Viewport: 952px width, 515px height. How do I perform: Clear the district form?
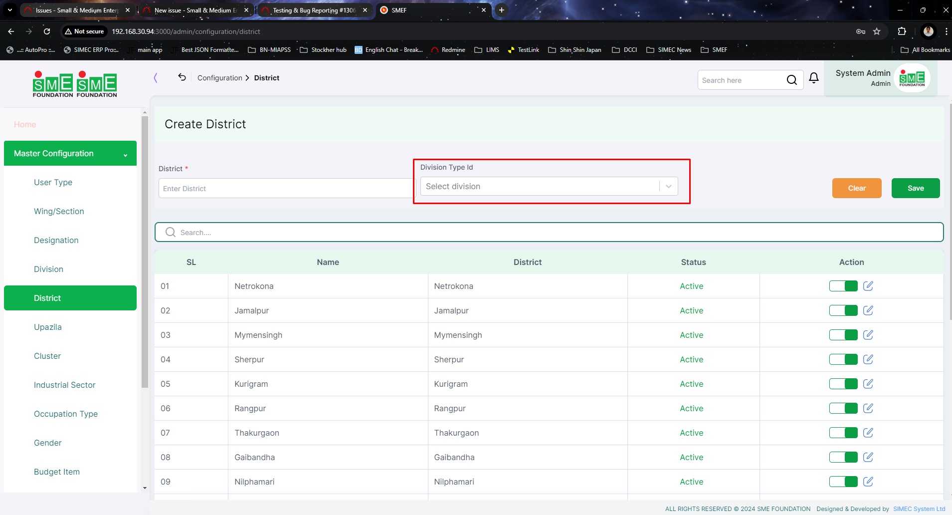point(857,188)
